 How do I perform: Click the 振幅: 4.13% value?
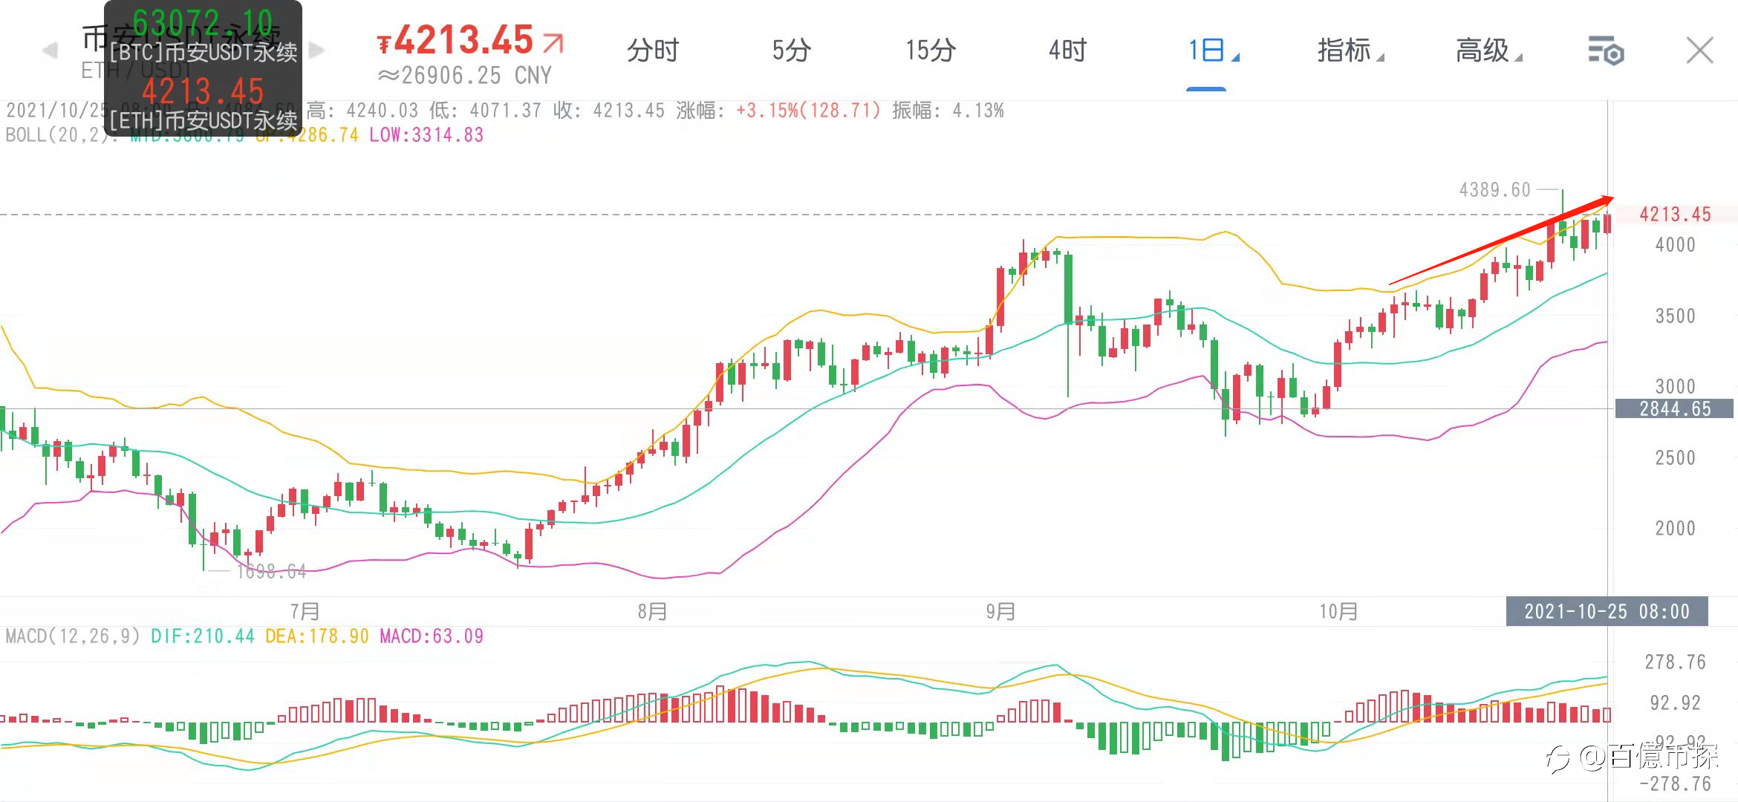click(x=948, y=111)
